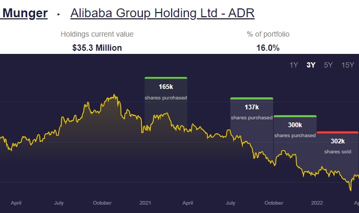This screenshot has width=359, height=213.
Task: Click the 2021 label on the time axis
Action: point(144,202)
